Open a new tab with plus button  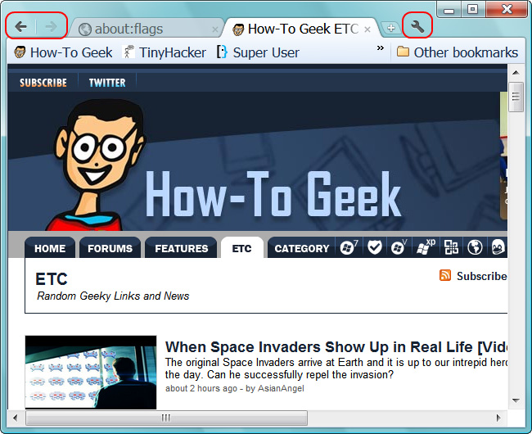[391, 28]
